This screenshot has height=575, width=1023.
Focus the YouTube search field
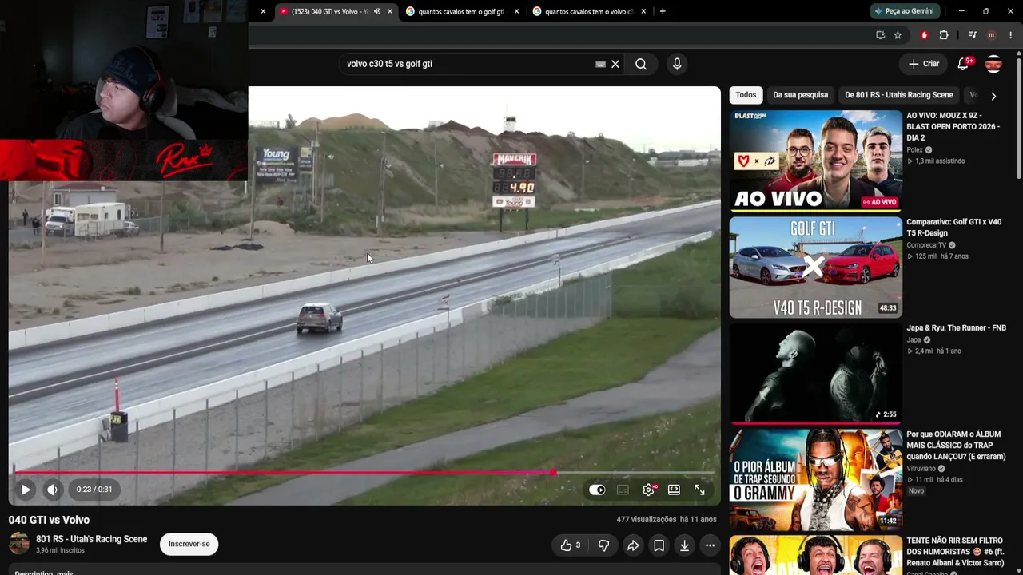click(468, 64)
